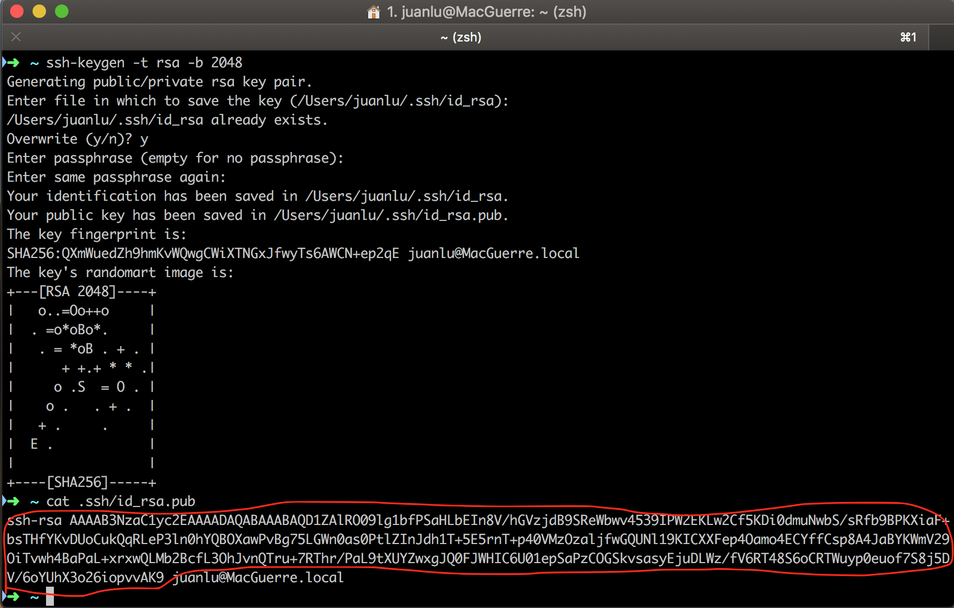Image resolution: width=954 pixels, height=608 pixels.
Task: Click the block cursor on the last prompt
Action: 49,597
